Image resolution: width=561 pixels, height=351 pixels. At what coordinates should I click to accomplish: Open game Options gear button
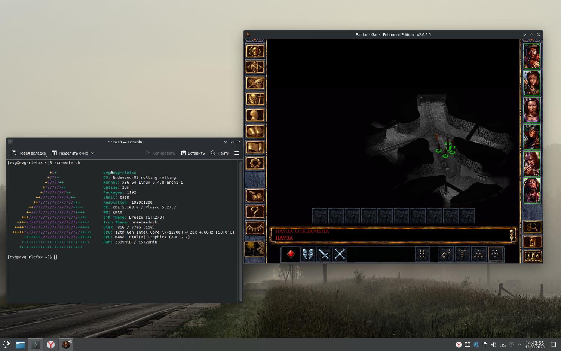point(255,164)
